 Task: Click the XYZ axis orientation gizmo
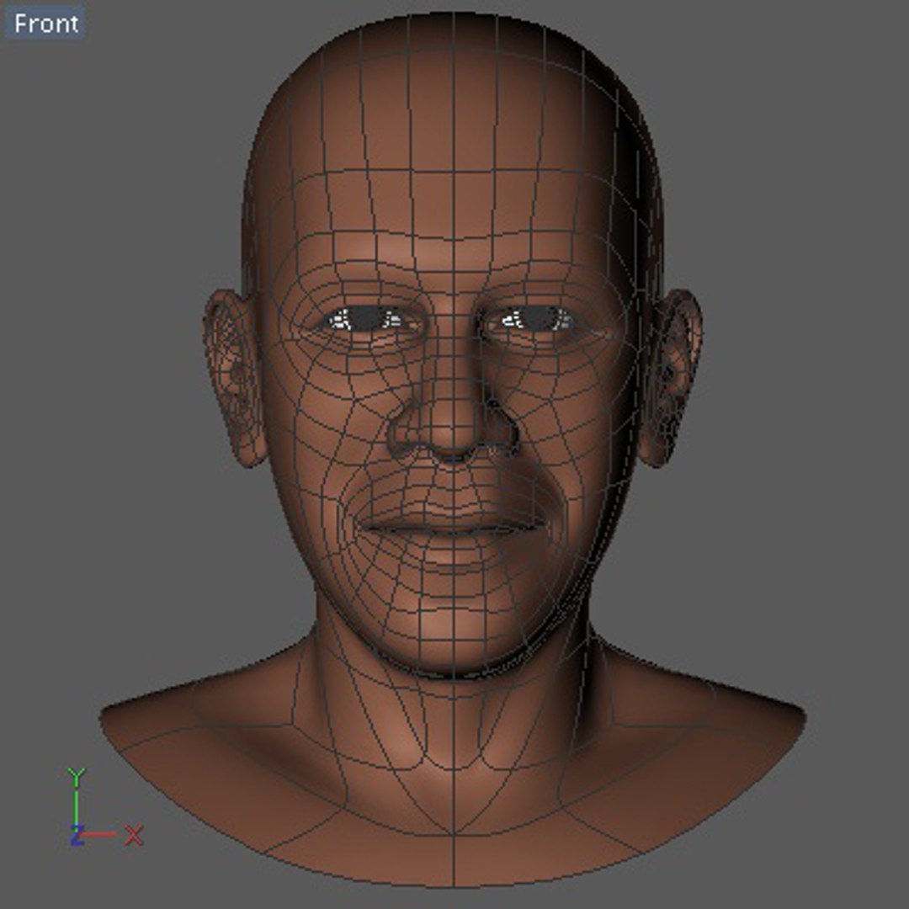(x=104, y=807)
